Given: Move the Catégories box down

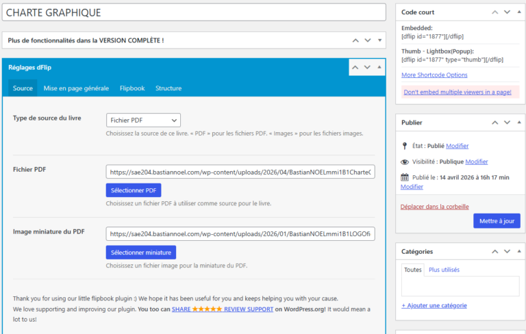Looking at the screenshot, I should tap(507, 251).
